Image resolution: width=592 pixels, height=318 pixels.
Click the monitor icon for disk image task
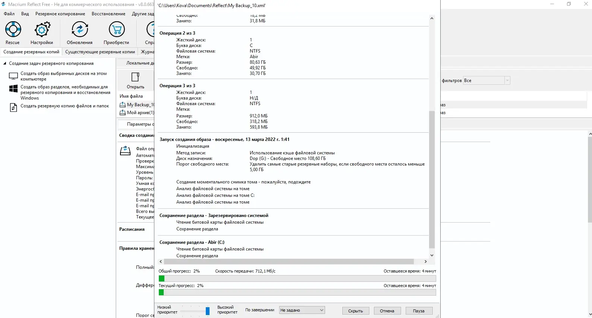pyautogui.click(x=13, y=76)
